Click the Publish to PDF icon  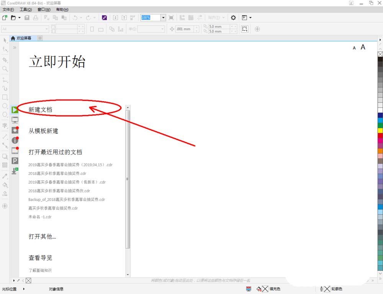[133, 18]
